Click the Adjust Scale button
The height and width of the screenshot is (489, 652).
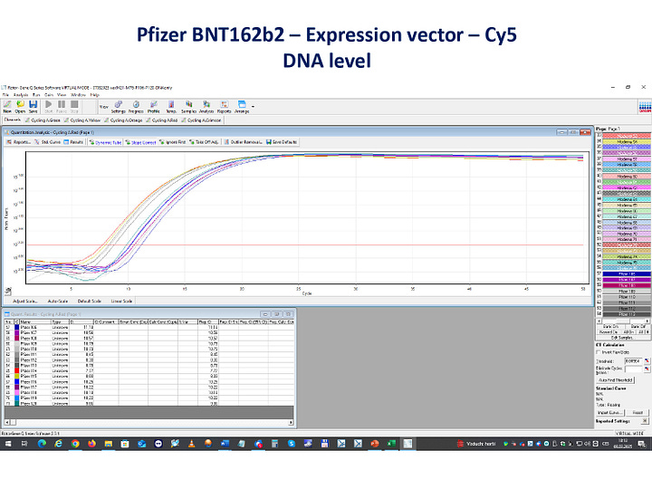click(25, 301)
